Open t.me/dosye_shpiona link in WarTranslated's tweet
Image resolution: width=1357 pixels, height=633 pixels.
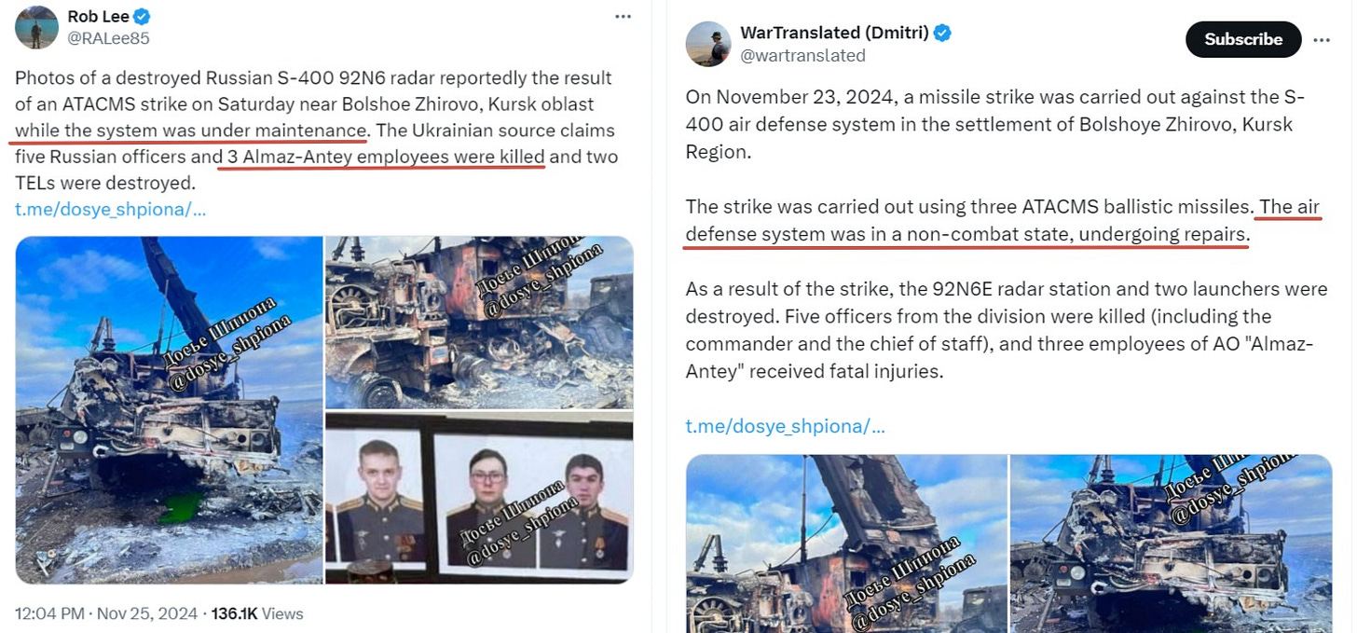[x=786, y=426]
